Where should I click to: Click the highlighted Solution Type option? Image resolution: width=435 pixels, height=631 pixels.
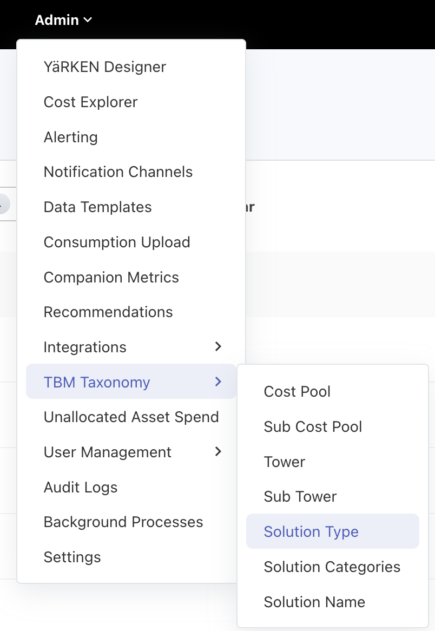point(311,532)
